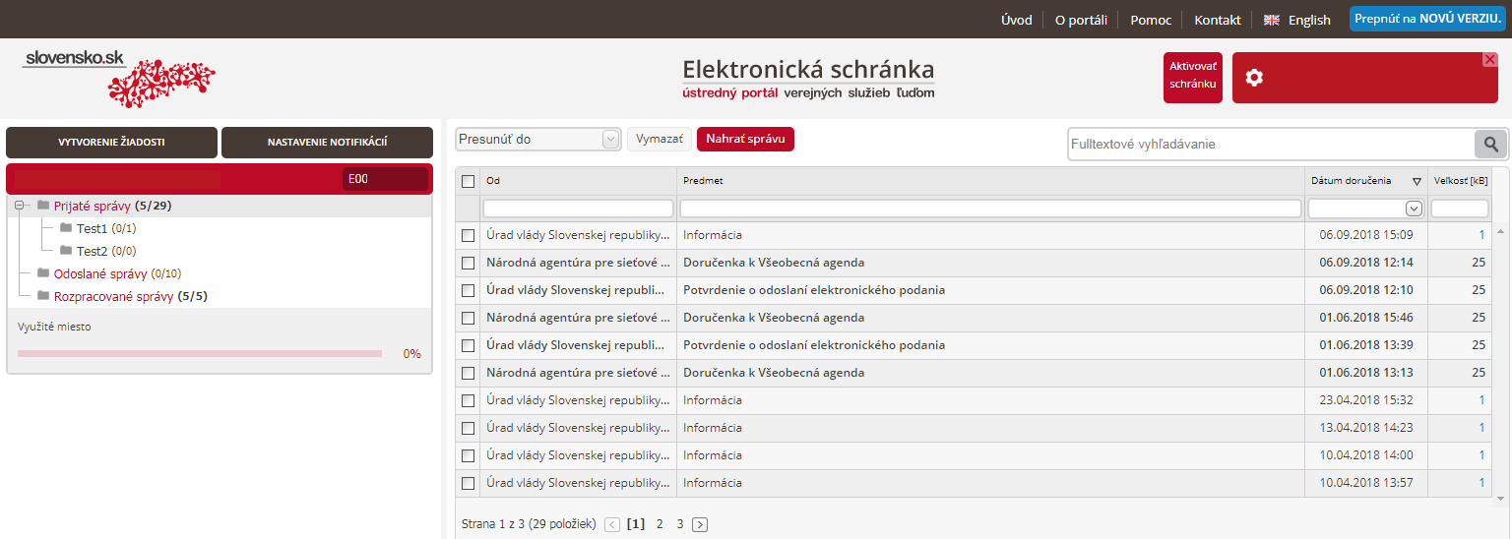
Task: Open Informácia message dated 23.04.2018
Action: click(x=713, y=400)
